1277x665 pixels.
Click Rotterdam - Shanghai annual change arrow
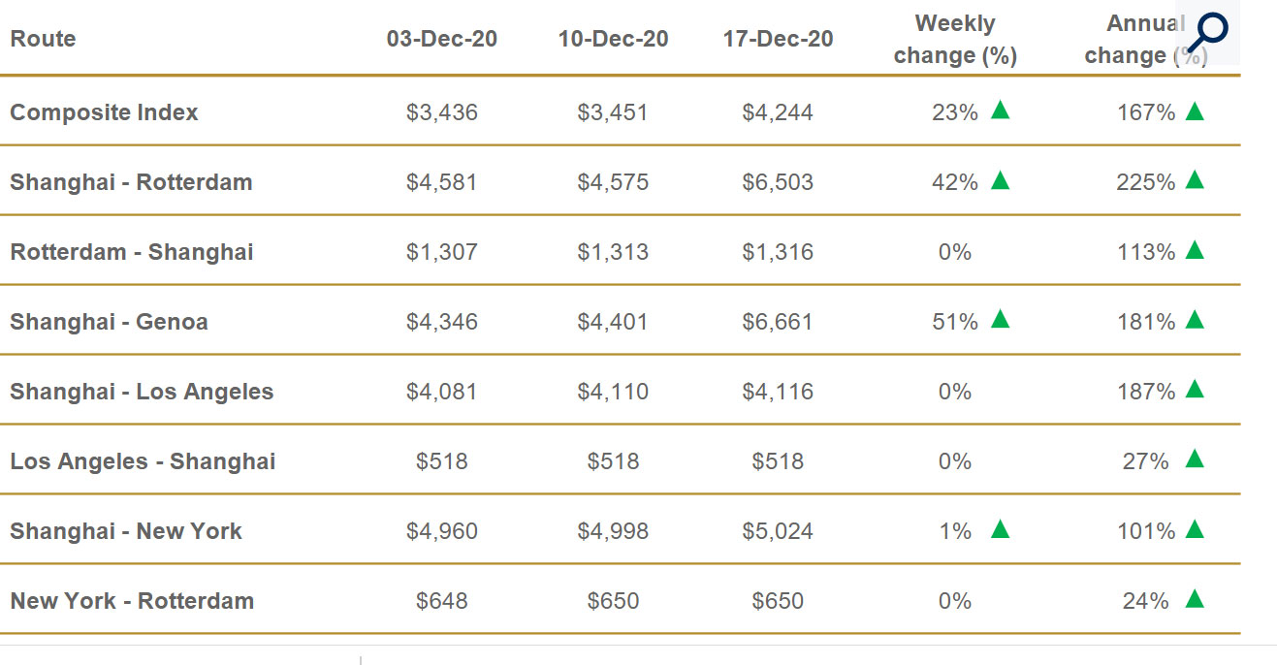click(1195, 250)
